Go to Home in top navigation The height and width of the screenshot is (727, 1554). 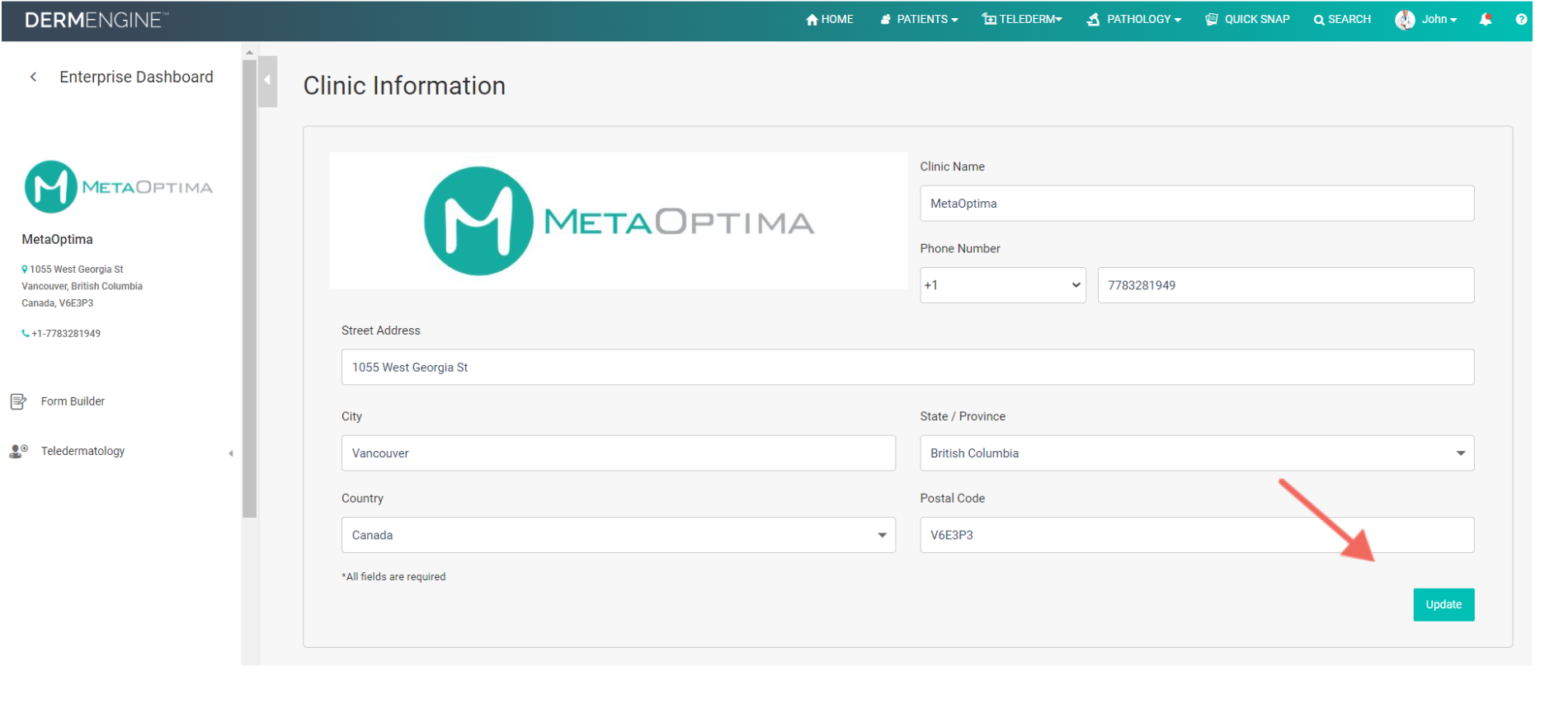(829, 19)
